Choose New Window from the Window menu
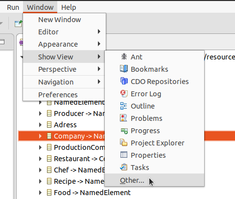 tap(65, 20)
